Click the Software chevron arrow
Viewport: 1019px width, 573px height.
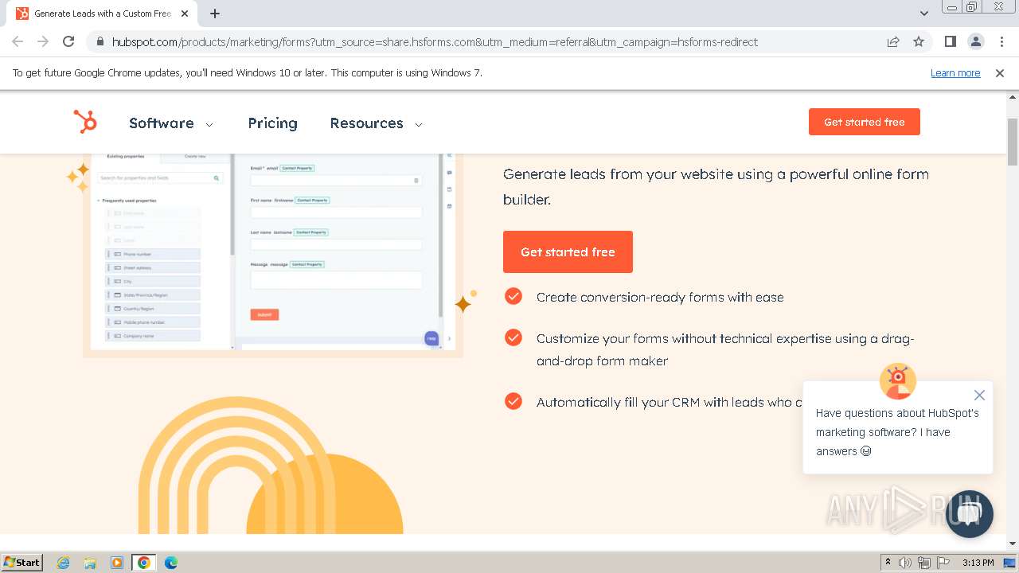[x=209, y=125]
